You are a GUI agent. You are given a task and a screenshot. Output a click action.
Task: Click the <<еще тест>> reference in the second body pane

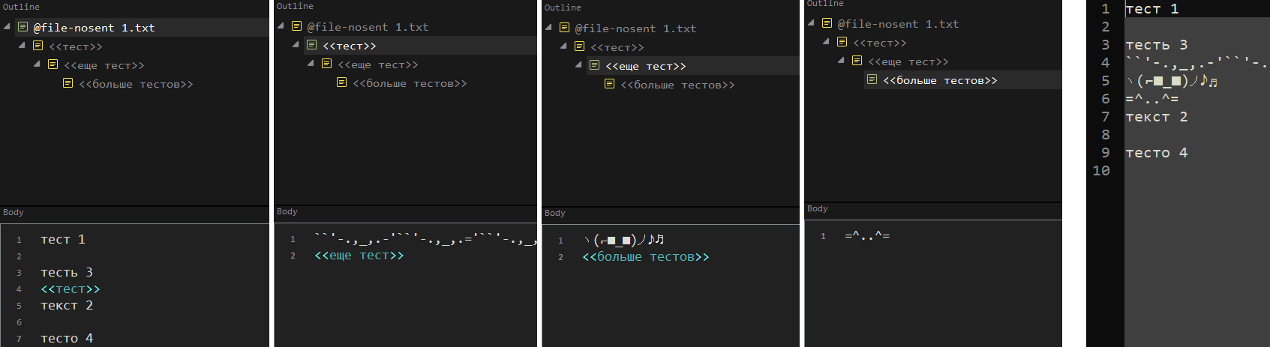[359, 256]
